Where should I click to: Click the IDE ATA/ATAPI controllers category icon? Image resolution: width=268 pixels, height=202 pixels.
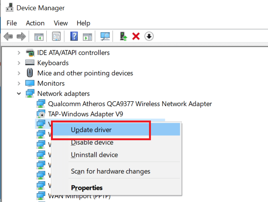click(x=30, y=53)
